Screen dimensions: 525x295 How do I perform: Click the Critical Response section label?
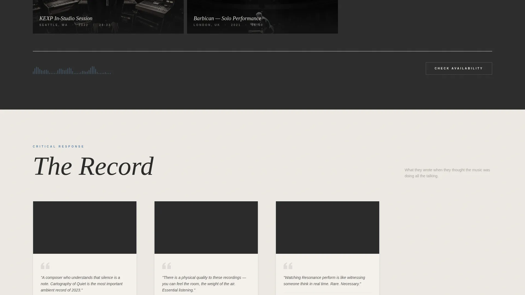pos(59,147)
